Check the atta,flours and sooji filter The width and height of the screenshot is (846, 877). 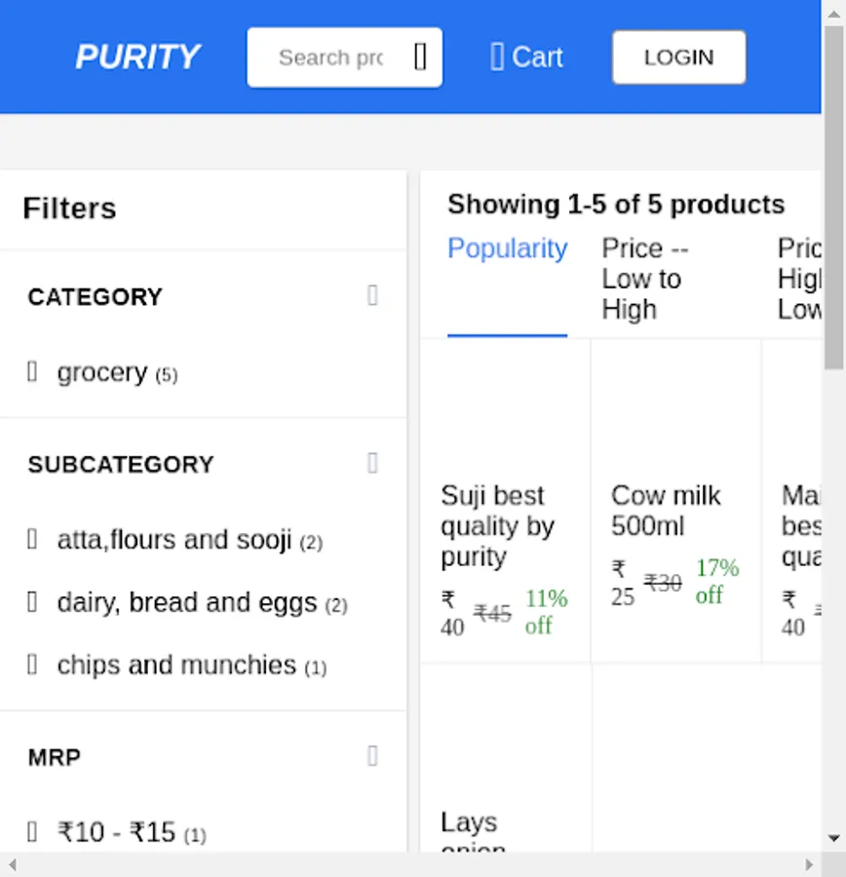point(32,540)
